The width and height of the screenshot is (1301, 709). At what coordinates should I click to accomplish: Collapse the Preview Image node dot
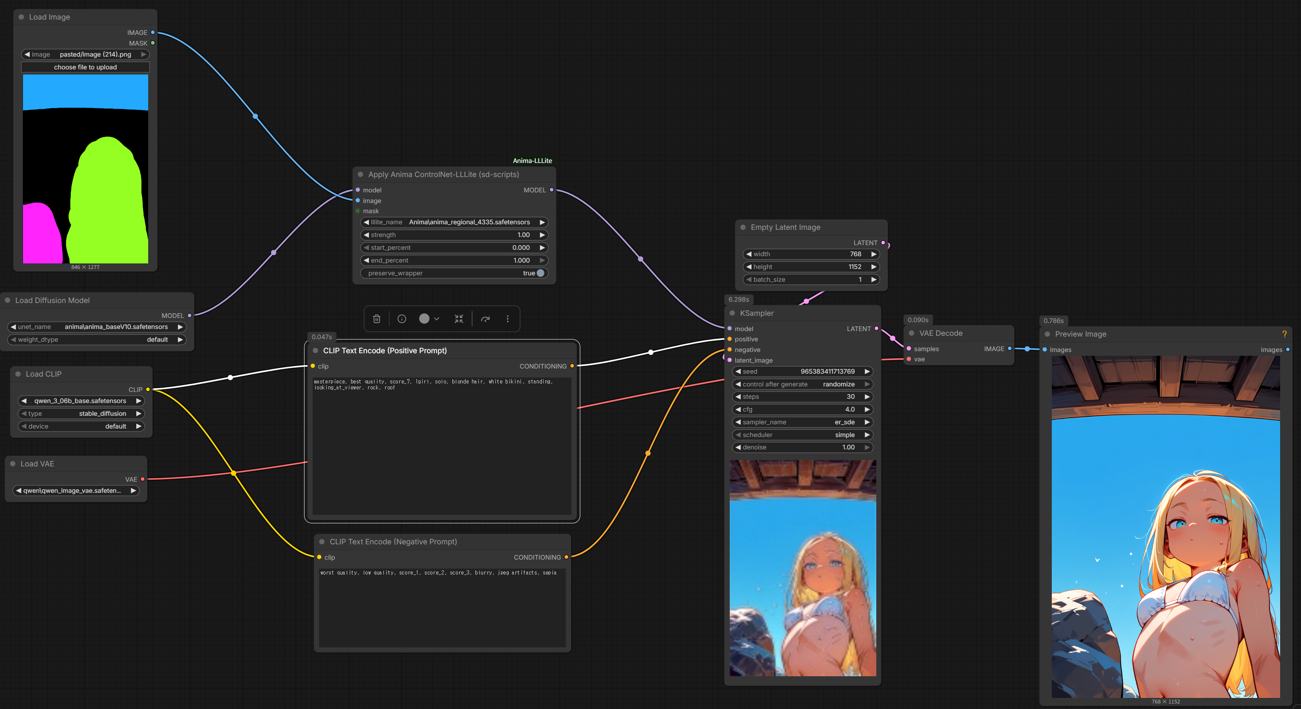[x=1048, y=334]
